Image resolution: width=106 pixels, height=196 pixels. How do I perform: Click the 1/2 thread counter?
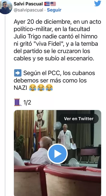tap(27, 102)
